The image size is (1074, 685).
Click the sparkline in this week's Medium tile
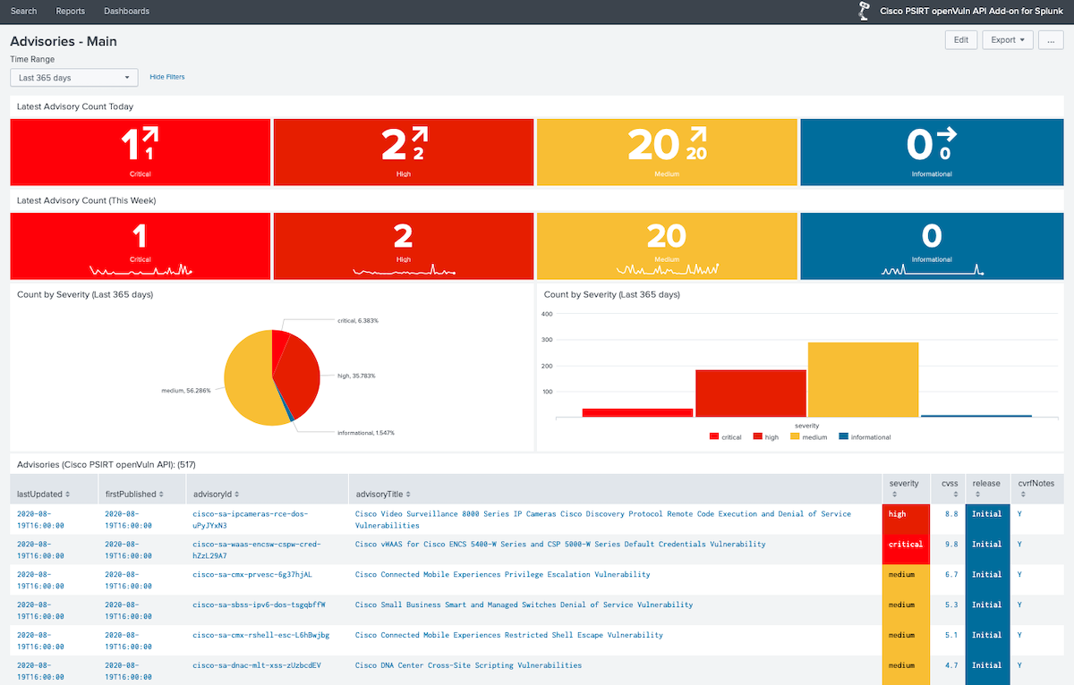[667, 269]
